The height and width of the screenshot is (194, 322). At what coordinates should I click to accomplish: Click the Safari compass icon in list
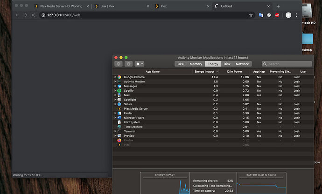click(119, 104)
